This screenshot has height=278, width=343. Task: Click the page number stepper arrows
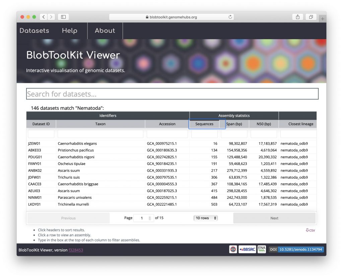click(x=150, y=218)
